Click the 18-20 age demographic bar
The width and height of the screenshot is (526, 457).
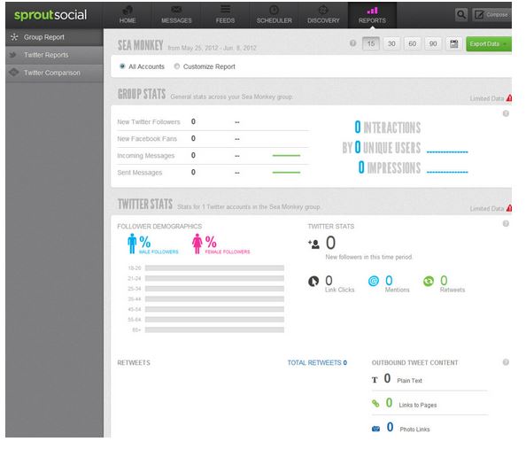click(214, 267)
